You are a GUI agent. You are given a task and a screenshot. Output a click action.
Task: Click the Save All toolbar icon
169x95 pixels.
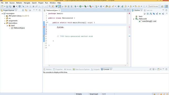pyautogui.click(x=10, y=6)
